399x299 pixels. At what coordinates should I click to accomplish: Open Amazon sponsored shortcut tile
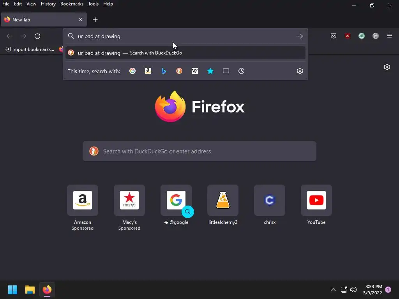click(83, 200)
